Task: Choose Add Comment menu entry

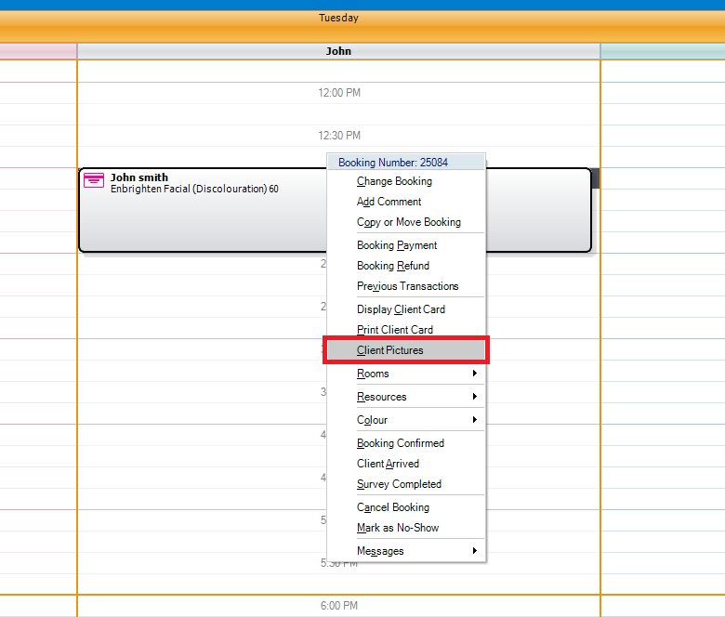Action: (x=389, y=202)
